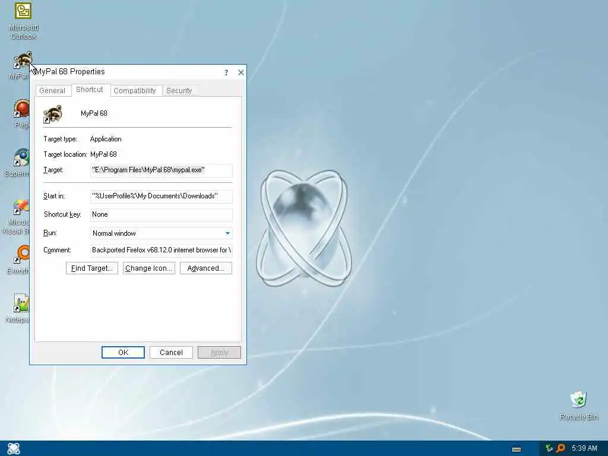
Task: Switch to the Compatibility tab
Action: click(x=135, y=91)
